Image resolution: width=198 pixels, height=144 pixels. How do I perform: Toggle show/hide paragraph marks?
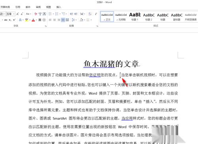pos(96,14)
